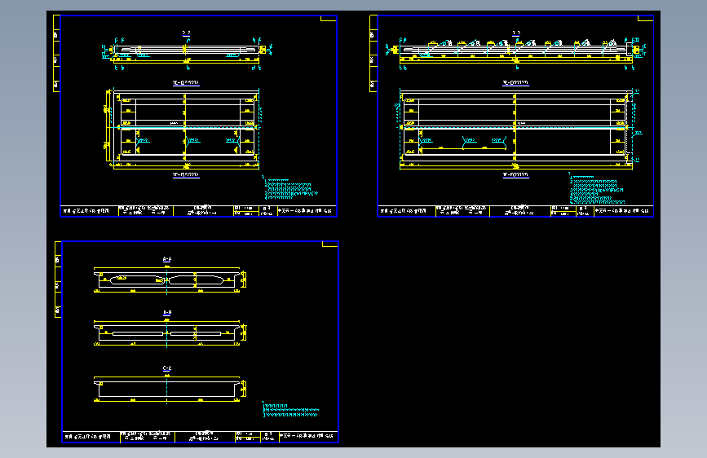This screenshot has width=707, height=458.
Task: Select the A-A section label
Action: (167, 260)
